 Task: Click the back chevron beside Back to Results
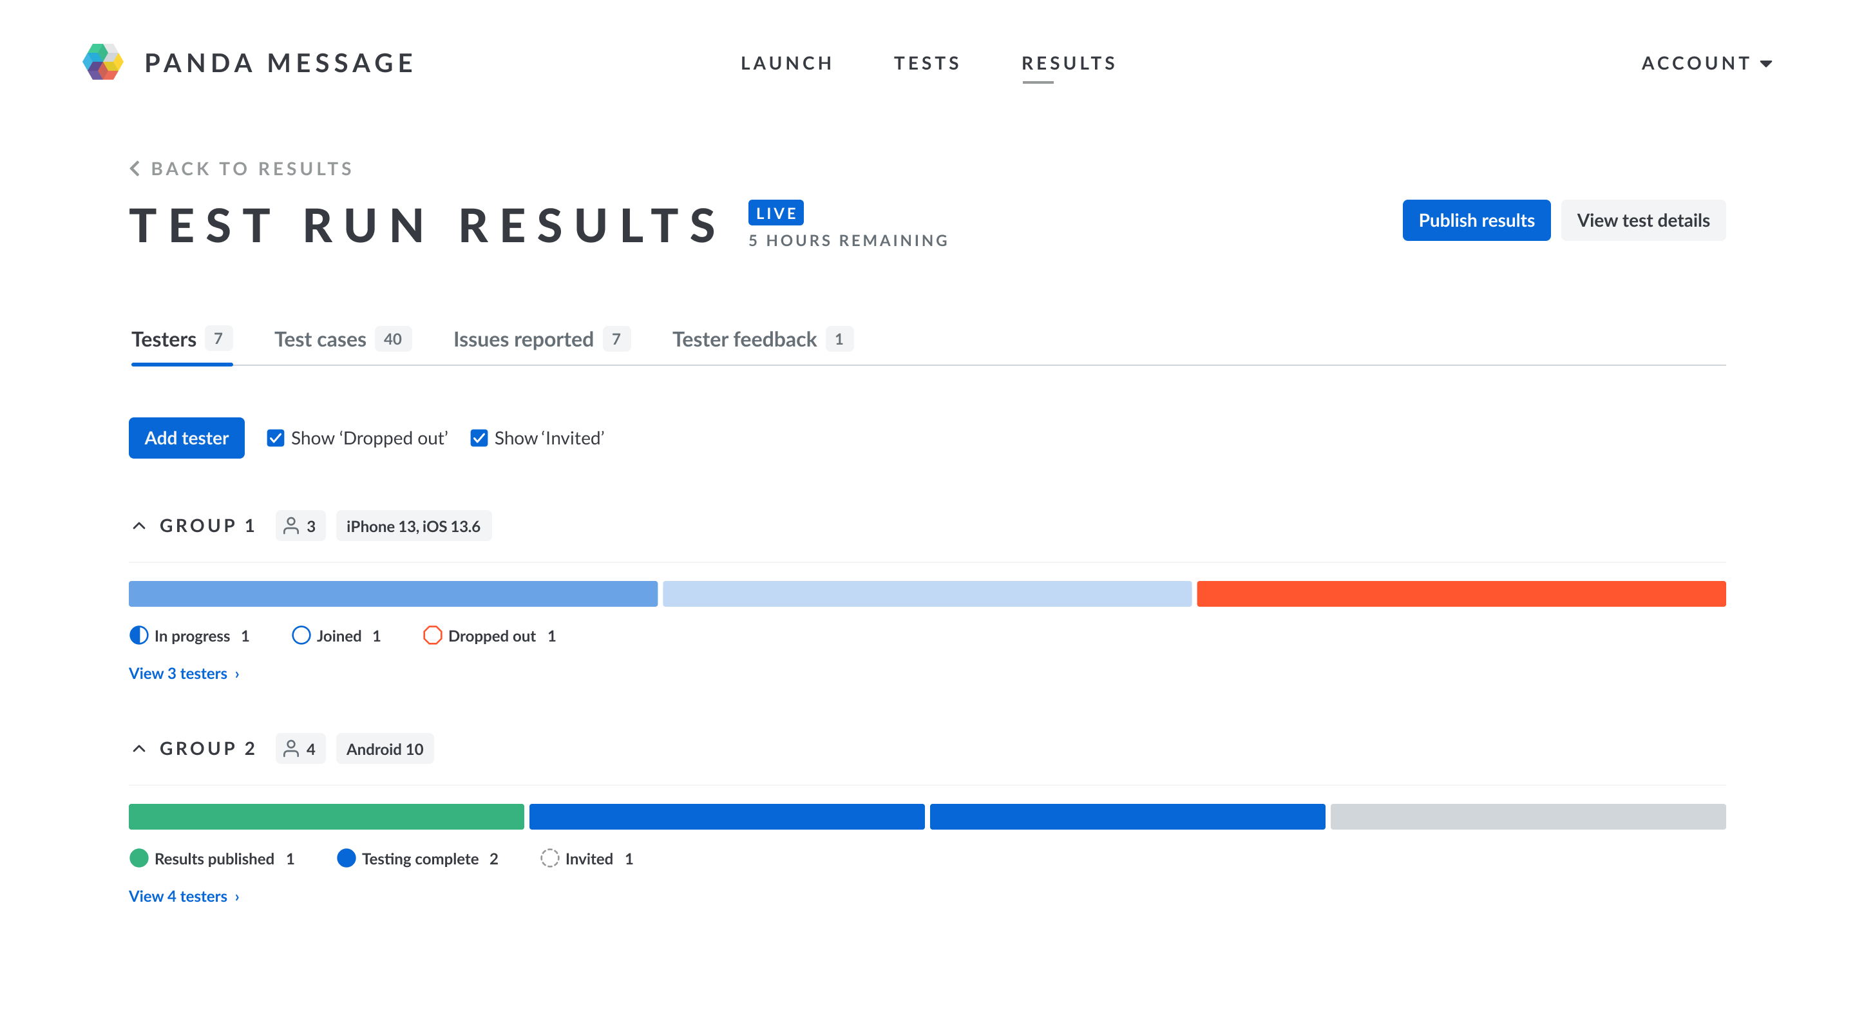click(135, 169)
